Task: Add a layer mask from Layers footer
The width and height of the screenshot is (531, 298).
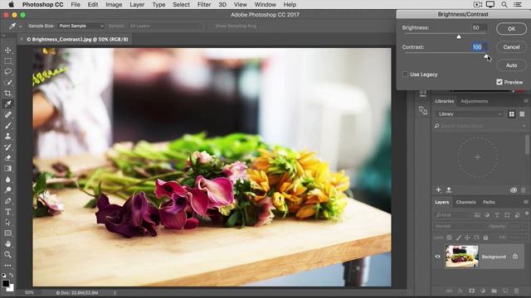Action: pos(471,291)
